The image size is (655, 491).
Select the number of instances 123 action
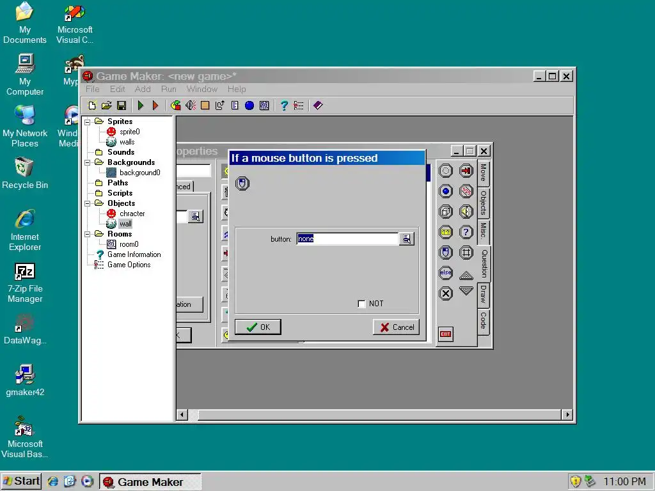pos(466,191)
